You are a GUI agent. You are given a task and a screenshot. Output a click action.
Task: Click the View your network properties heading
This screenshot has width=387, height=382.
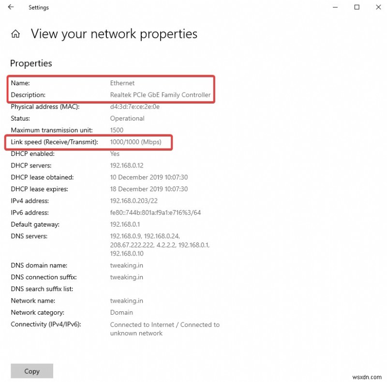pyautogui.click(x=114, y=33)
